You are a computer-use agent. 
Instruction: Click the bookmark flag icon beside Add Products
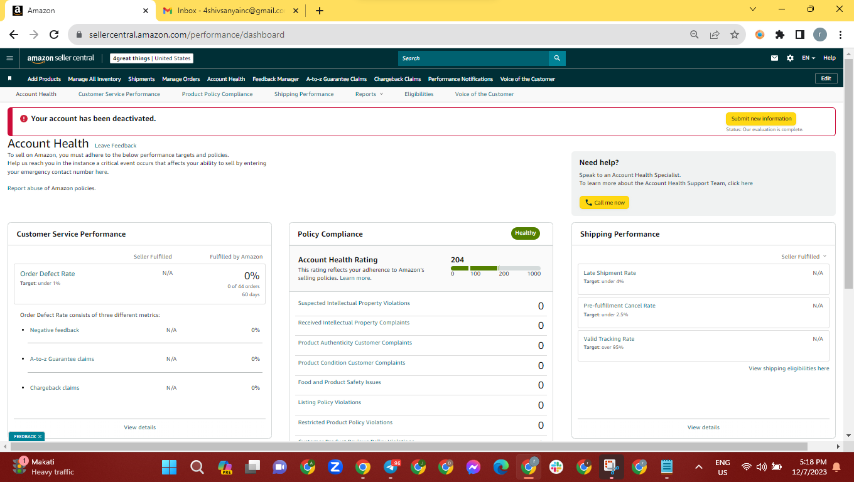point(9,78)
